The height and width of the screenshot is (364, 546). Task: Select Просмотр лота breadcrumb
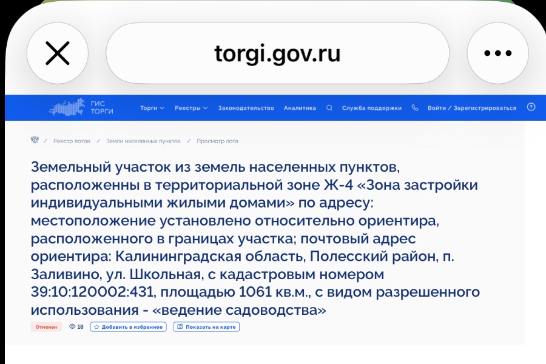coord(217,141)
